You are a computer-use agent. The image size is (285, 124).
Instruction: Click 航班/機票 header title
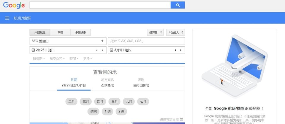pyautogui.click(x=22, y=18)
